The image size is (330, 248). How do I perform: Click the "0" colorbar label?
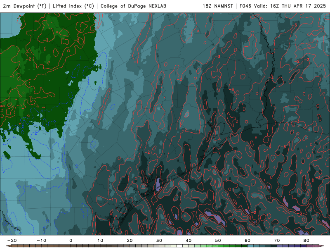pos(71,241)
